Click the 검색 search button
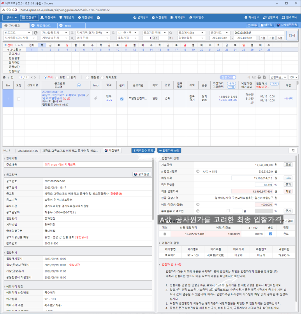The width and height of the screenshot is (301, 314). click(x=292, y=35)
